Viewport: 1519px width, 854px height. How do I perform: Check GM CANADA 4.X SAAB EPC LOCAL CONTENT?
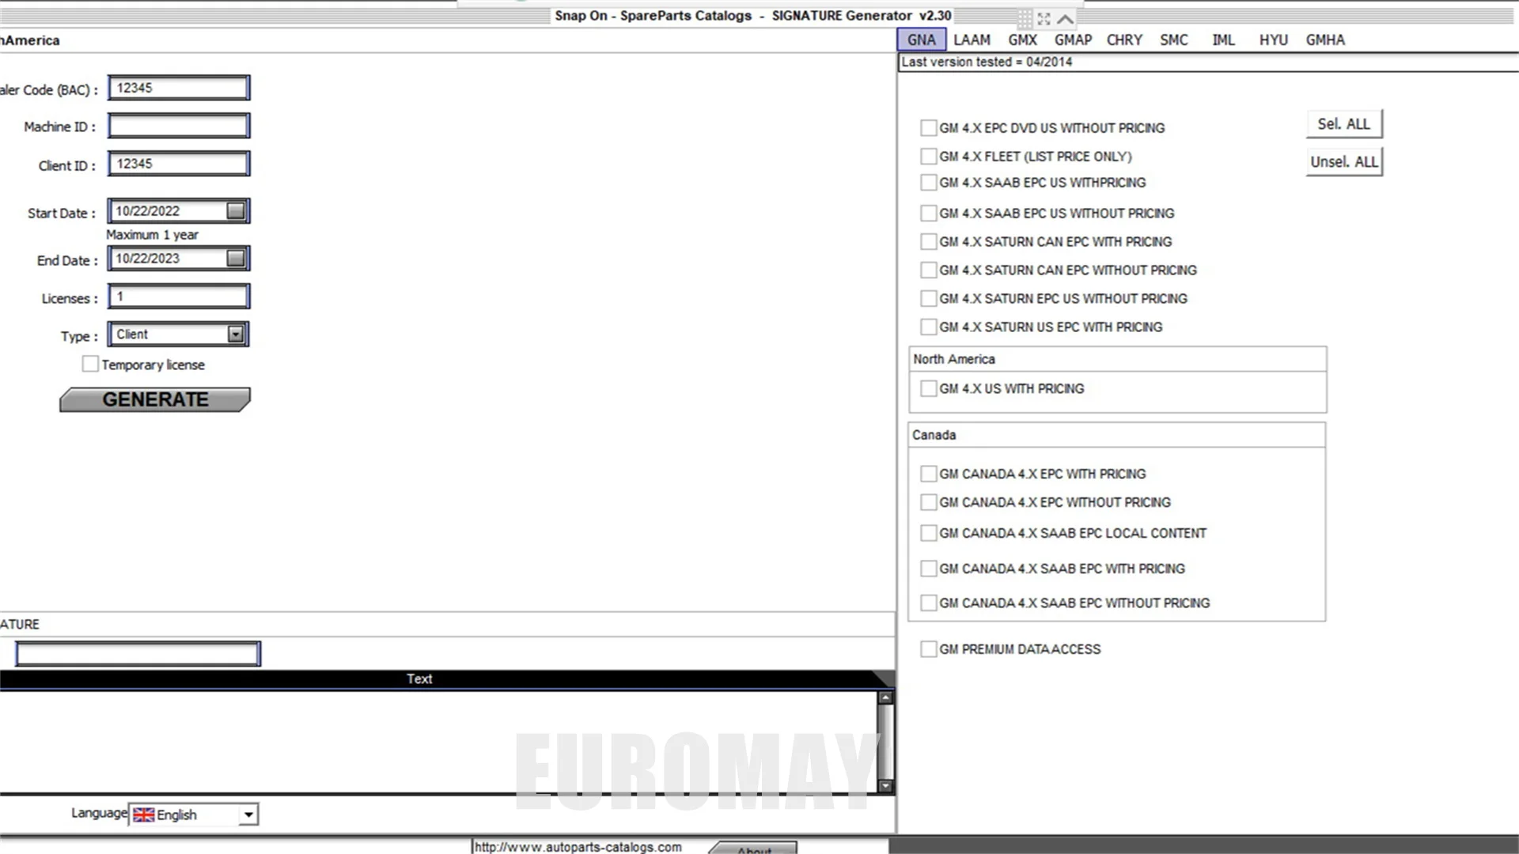pyautogui.click(x=929, y=534)
